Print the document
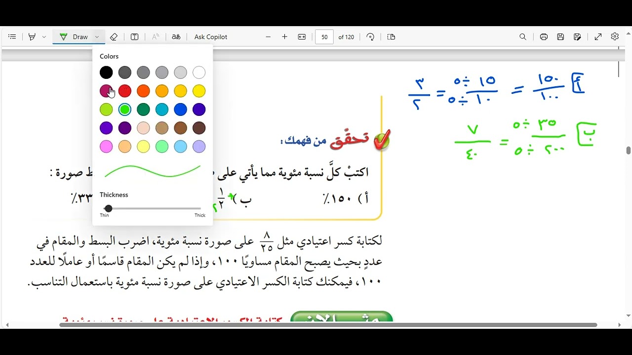 pyautogui.click(x=544, y=37)
